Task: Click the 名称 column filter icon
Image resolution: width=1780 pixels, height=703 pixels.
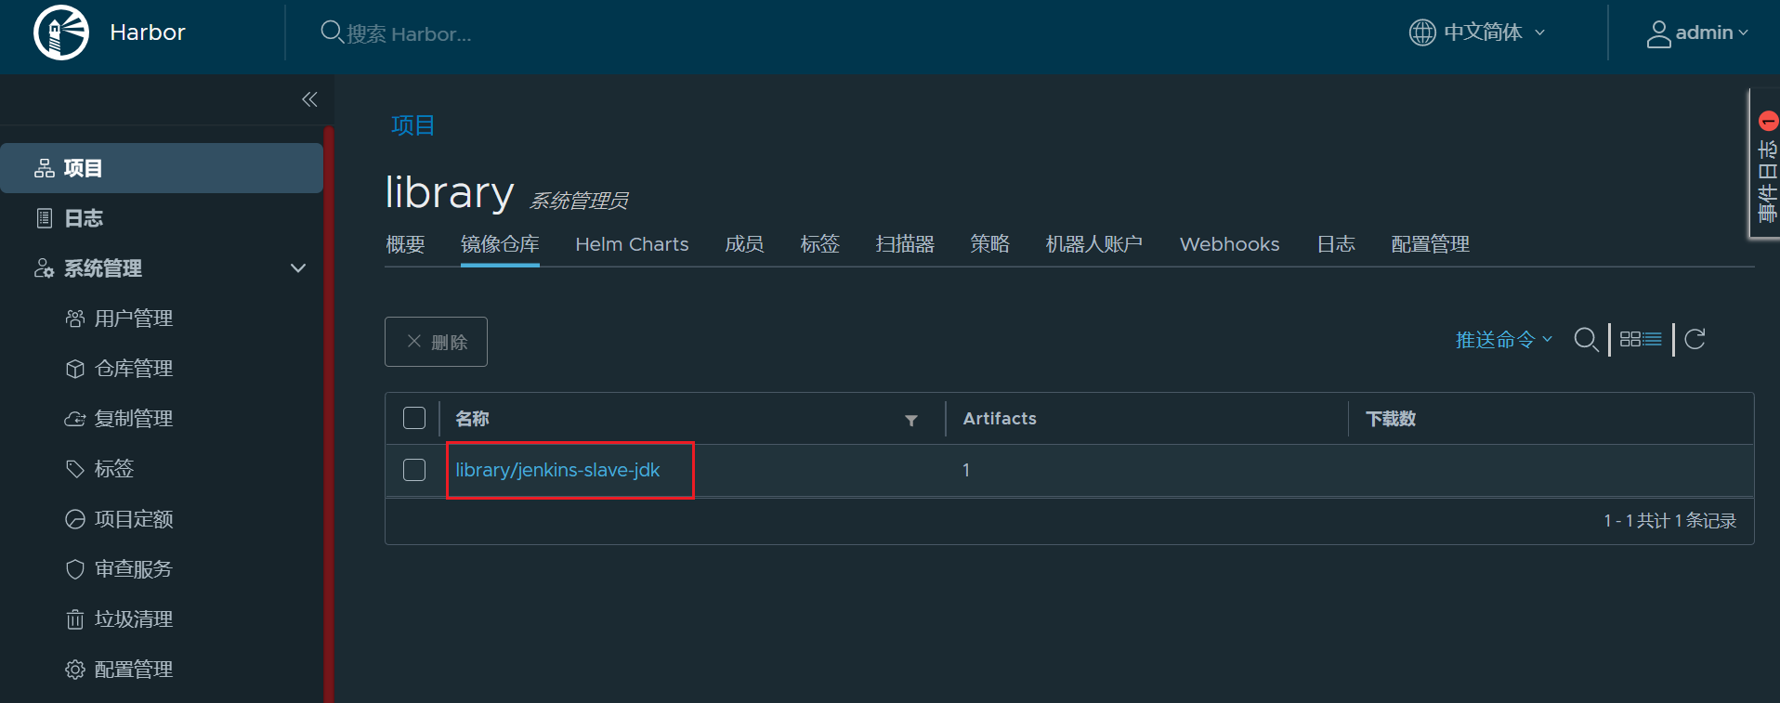Action: coord(910,421)
